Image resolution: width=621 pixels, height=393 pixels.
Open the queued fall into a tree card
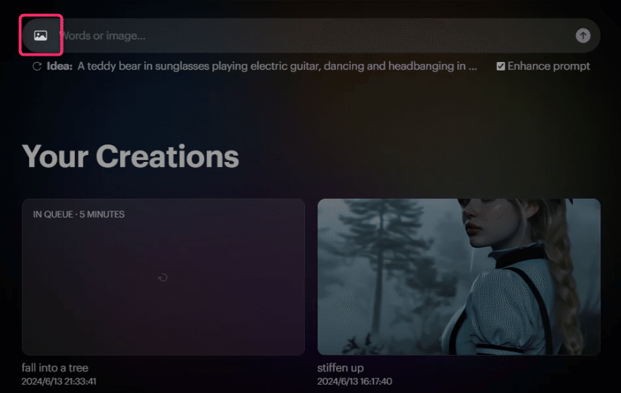pos(163,277)
